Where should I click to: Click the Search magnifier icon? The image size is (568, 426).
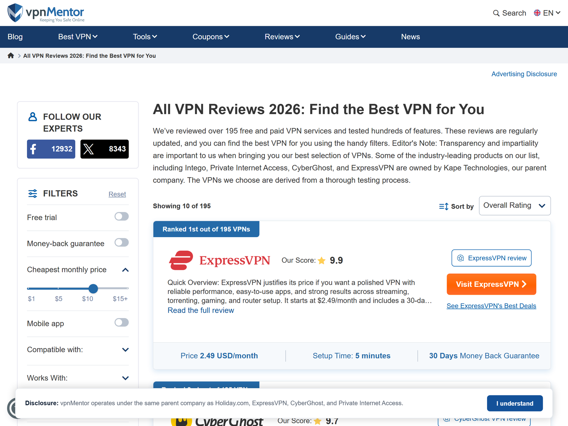pos(496,13)
